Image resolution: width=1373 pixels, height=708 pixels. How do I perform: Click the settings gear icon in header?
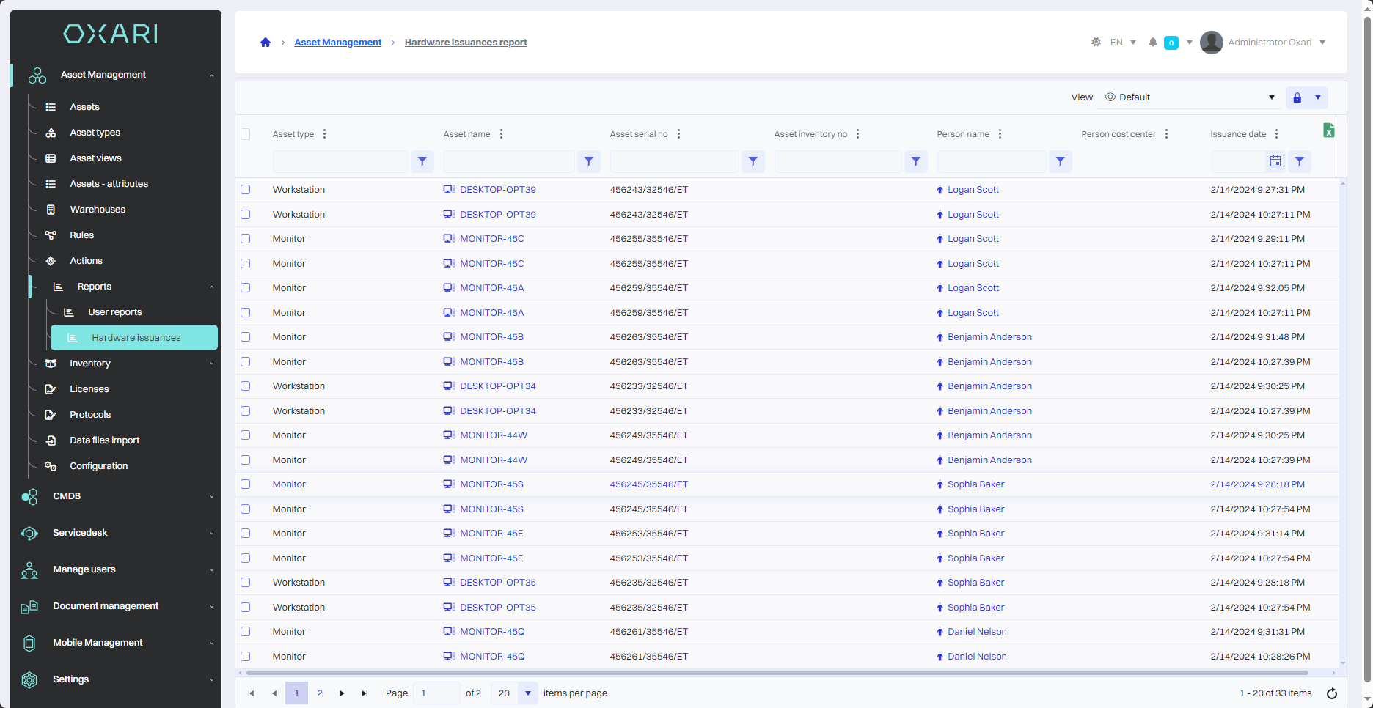pos(1096,43)
